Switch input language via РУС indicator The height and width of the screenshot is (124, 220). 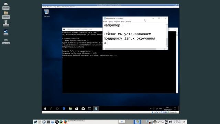(161, 109)
